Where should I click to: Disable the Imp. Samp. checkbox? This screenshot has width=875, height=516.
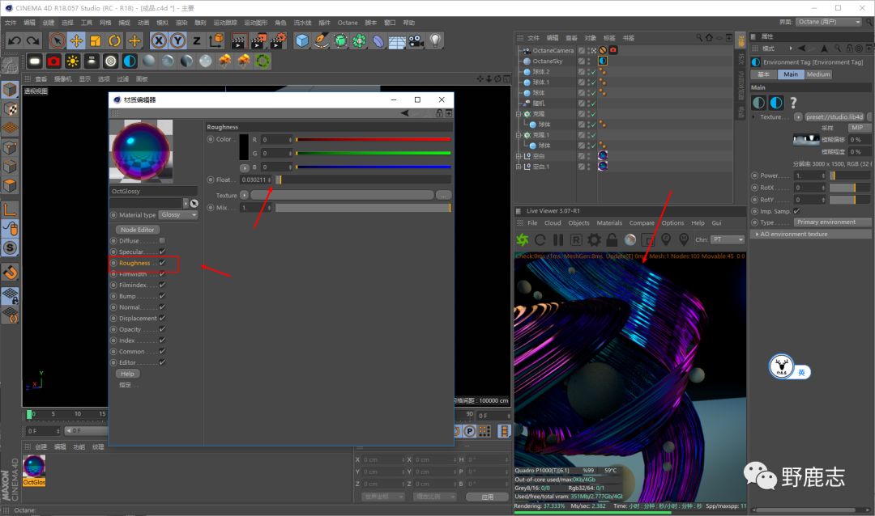tap(796, 211)
